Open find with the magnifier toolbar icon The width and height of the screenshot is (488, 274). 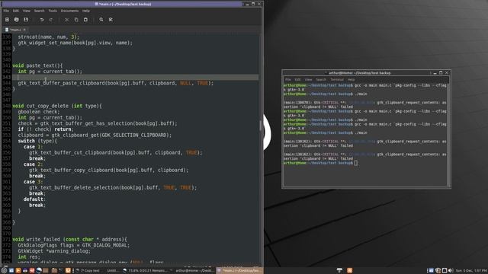101,20
